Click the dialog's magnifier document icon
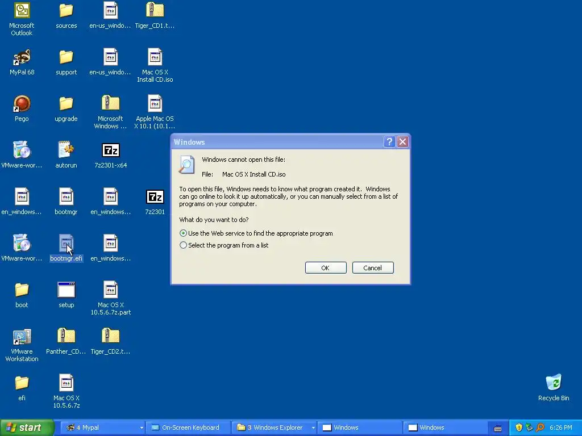Viewport: 582px width, 436px height. click(186, 165)
